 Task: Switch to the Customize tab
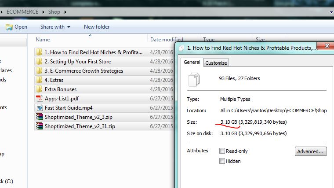pyautogui.click(x=216, y=63)
